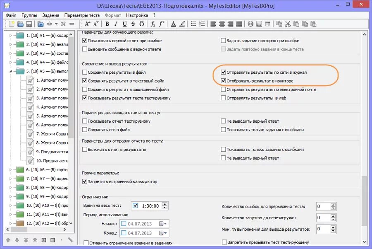
Task: Cut with scissors icon
Action: (288, 24)
